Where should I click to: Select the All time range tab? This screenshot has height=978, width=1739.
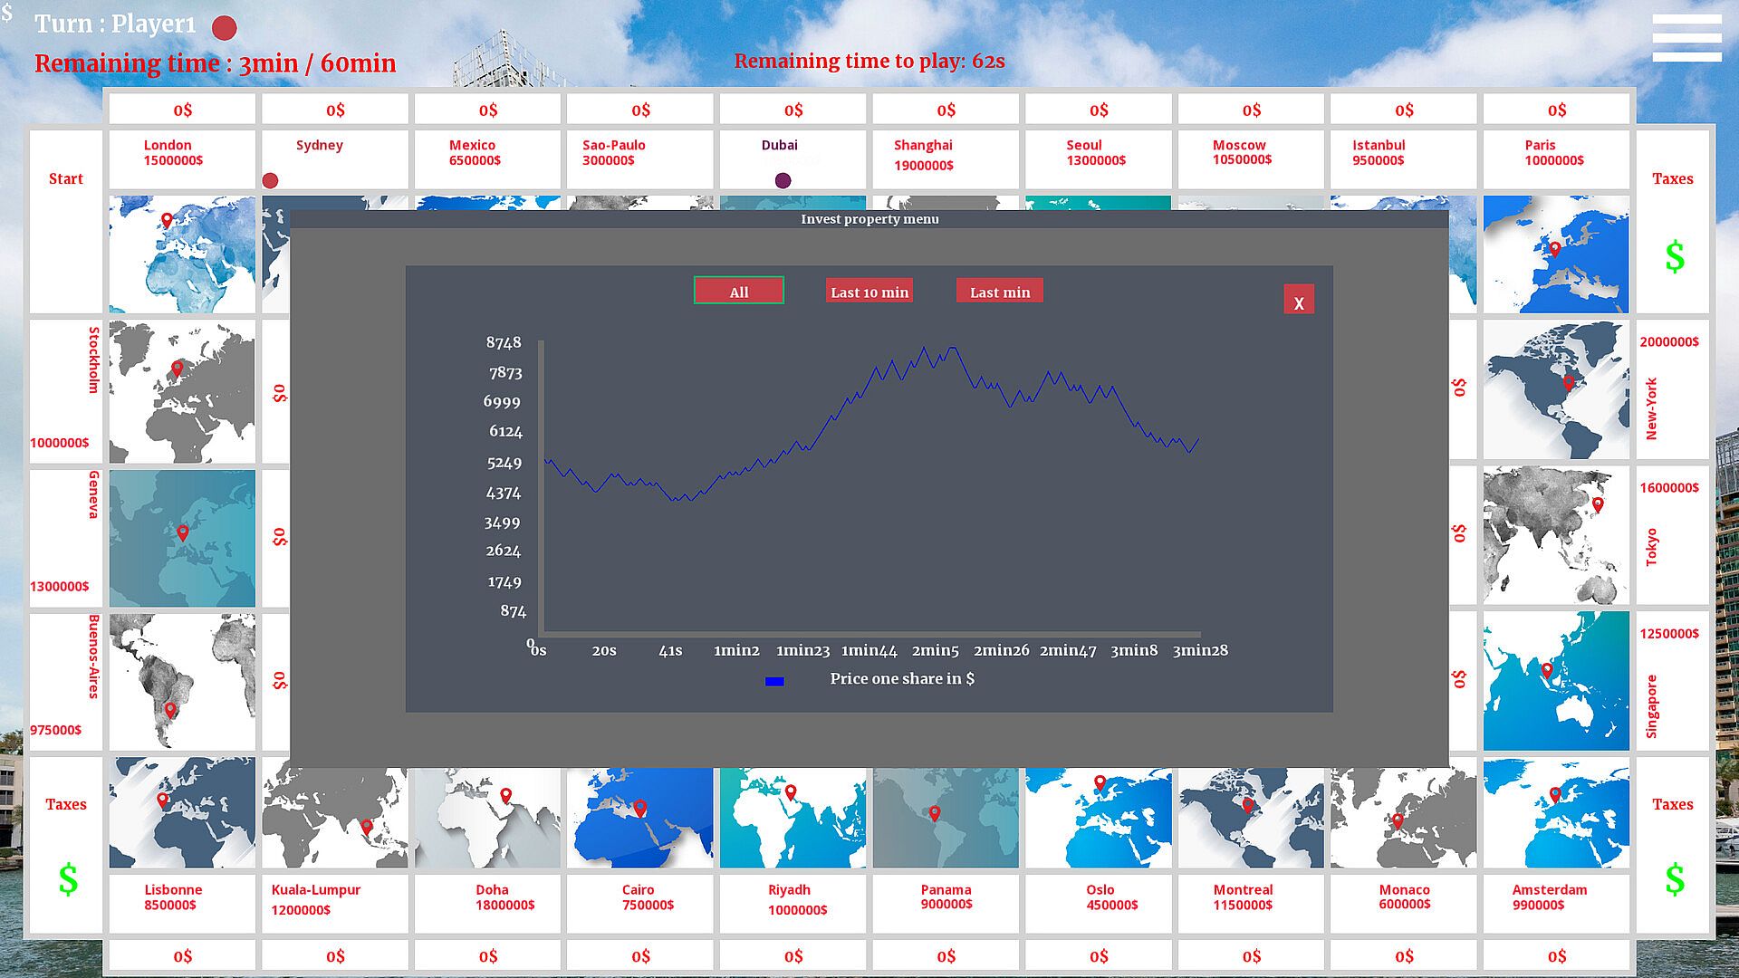pyautogui.click(x=738, y=292)
